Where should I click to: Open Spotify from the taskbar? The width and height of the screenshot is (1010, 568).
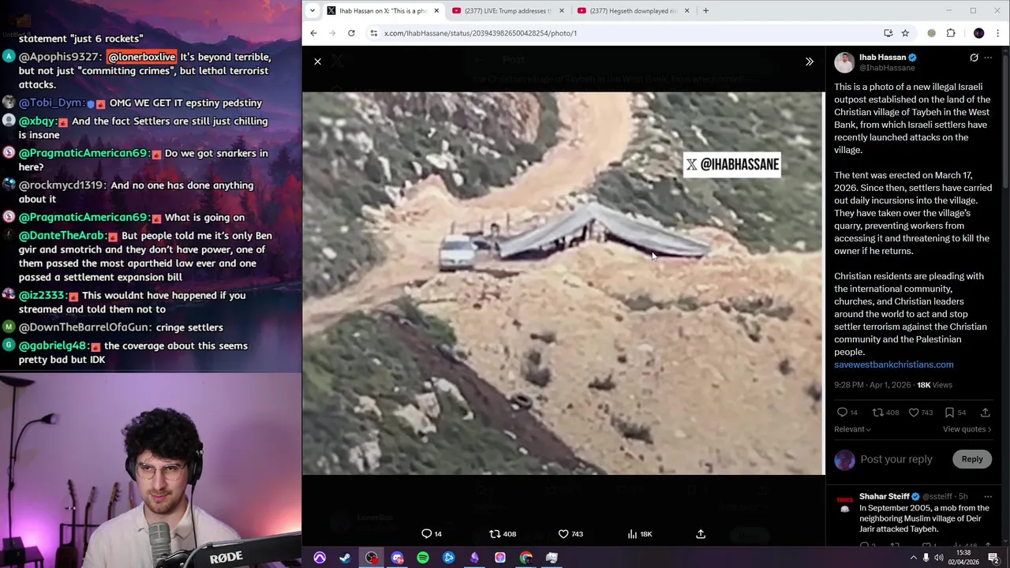423,558
